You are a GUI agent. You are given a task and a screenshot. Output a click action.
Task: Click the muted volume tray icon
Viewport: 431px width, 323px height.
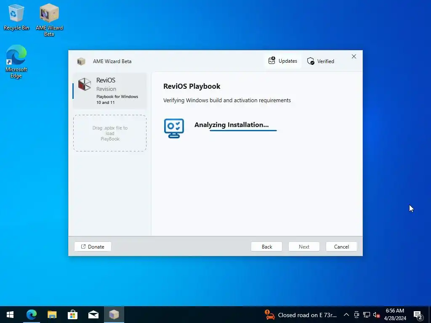click(376, 315)
